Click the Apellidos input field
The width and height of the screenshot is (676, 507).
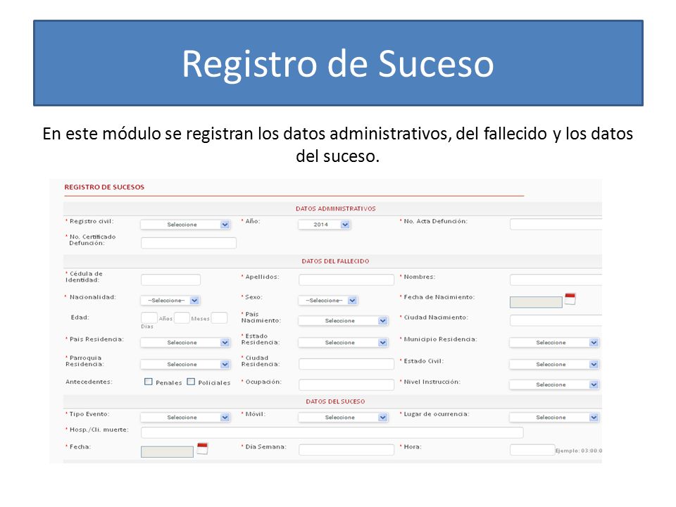(346, 280)
